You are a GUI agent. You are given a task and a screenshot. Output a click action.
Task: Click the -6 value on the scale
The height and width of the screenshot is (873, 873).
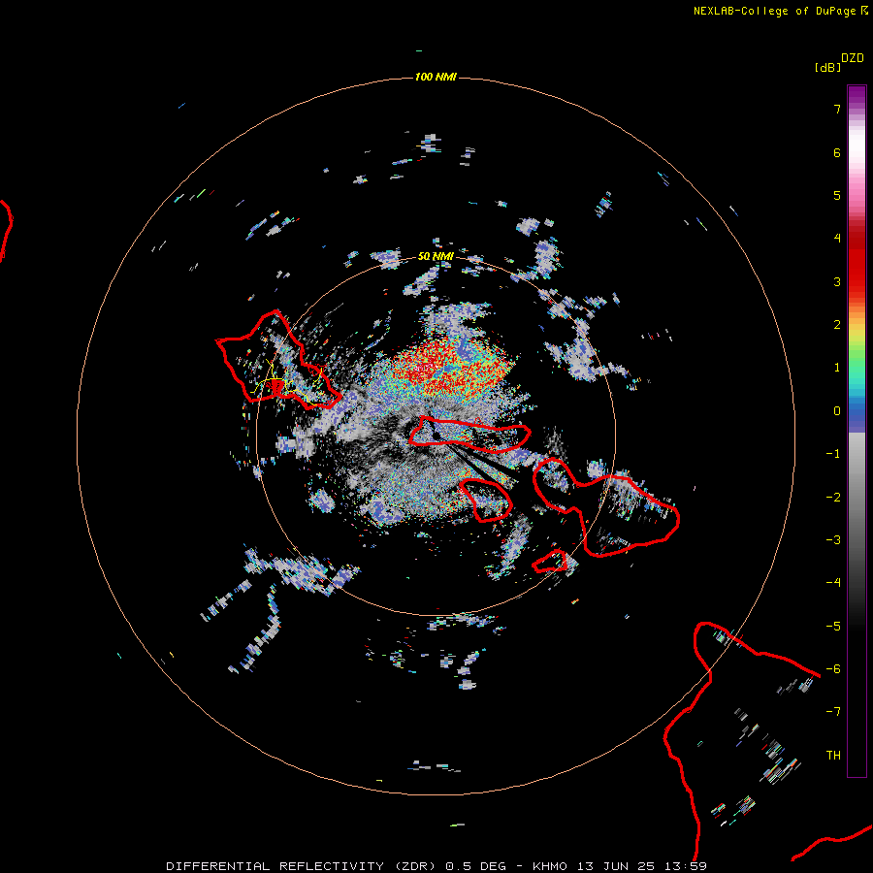833,669
